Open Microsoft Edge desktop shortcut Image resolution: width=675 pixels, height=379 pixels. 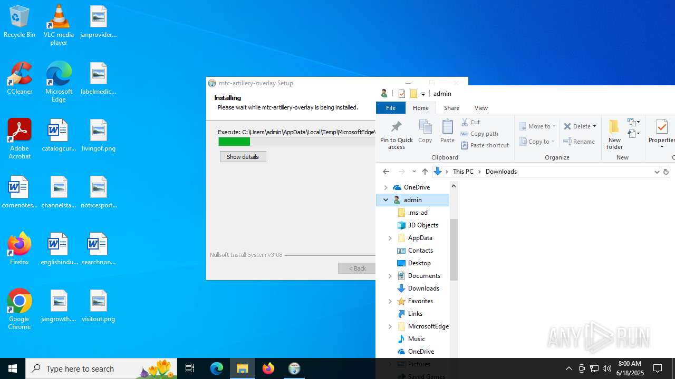59,82
